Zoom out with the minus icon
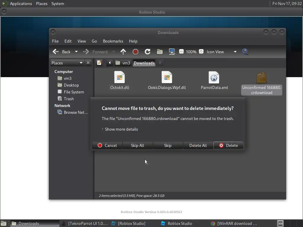The height and width of the screenshot is (227, 303). 181,51
